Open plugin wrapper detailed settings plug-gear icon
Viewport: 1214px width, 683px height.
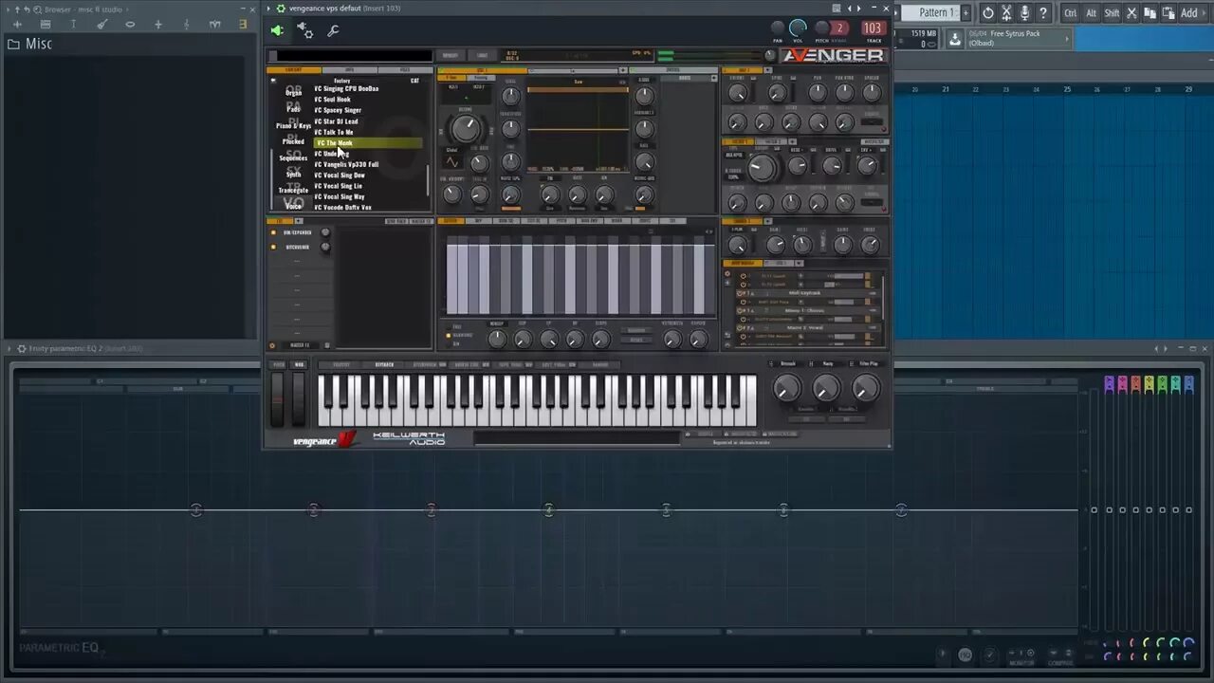click(x=305, y=30)
